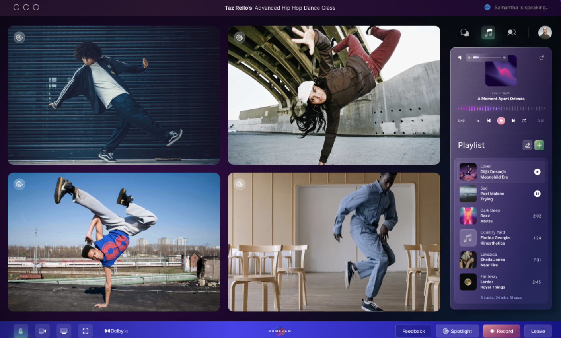
Task: Spotlight the dancer in the tracksuit video
Action: tap(19, 37)
